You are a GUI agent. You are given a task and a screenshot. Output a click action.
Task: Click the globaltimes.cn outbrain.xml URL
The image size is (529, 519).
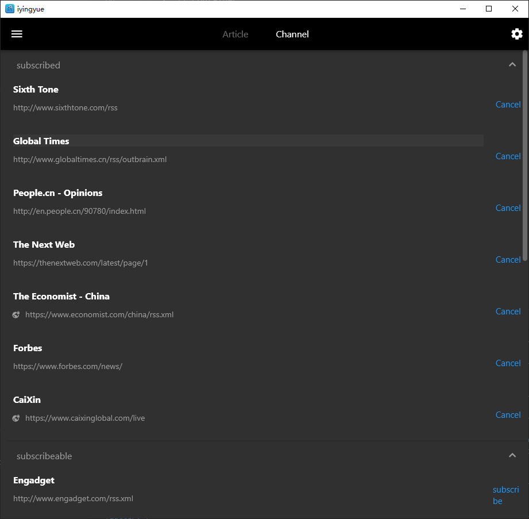(x=90, y=159)
